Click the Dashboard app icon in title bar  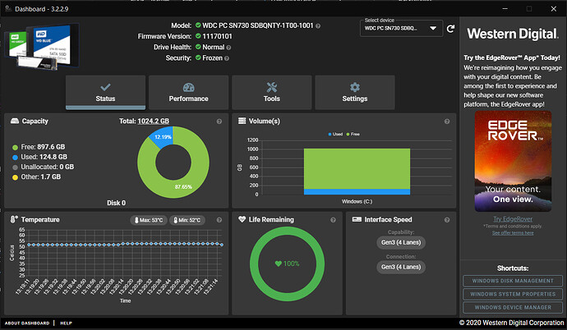8,8
